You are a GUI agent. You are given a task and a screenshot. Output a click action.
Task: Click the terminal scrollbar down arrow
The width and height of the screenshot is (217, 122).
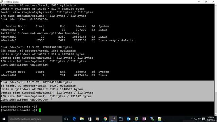click(x=216, y=114)
